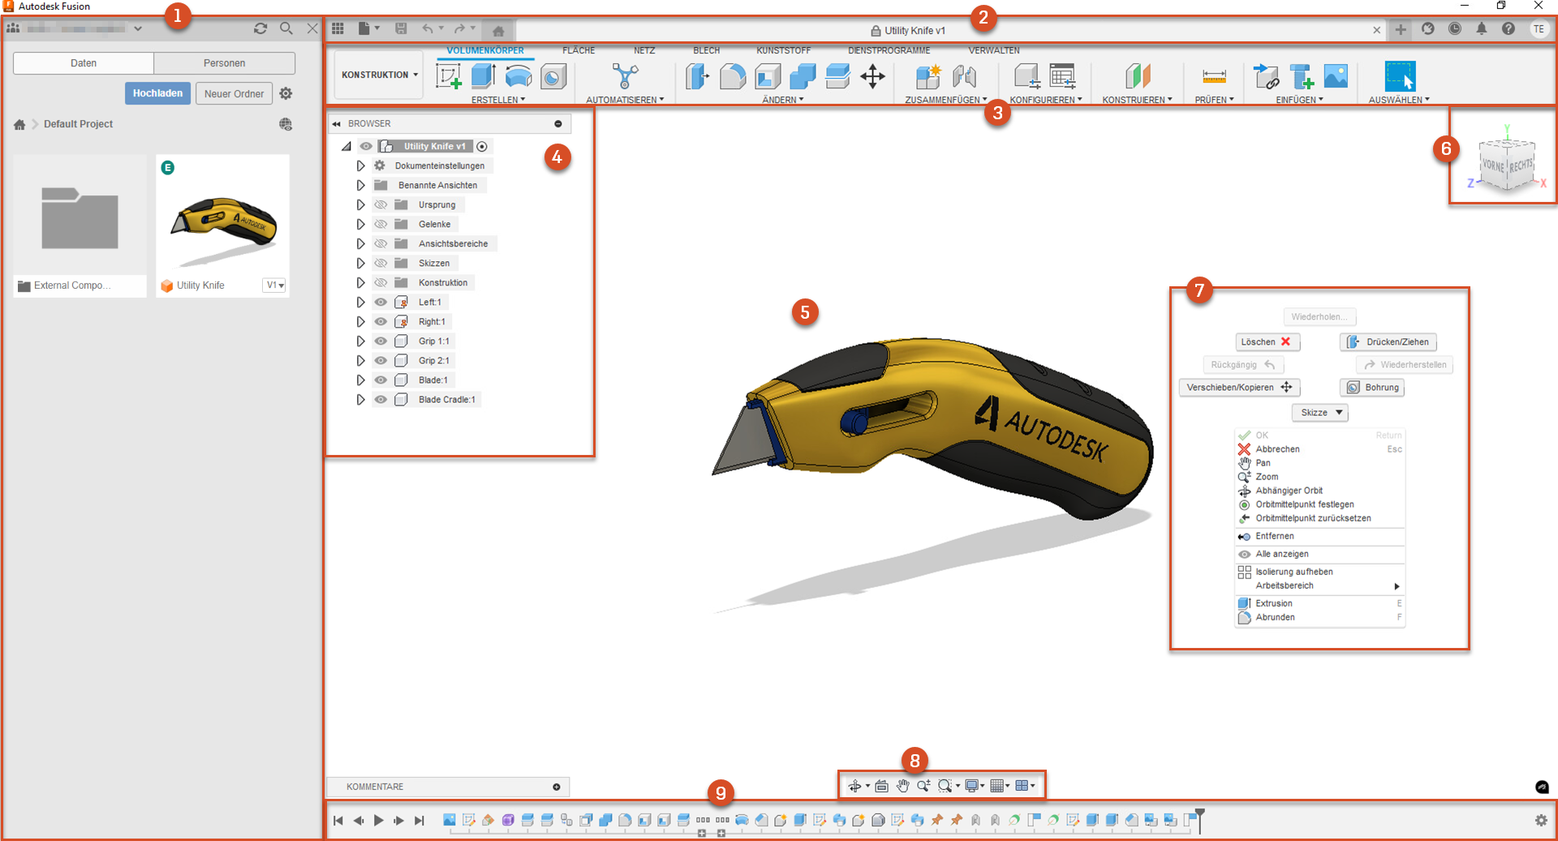This screenshot has height=841, width=1558.
Task: Start a new sketch with Create Sketch tool
Action: coord(449,76)
